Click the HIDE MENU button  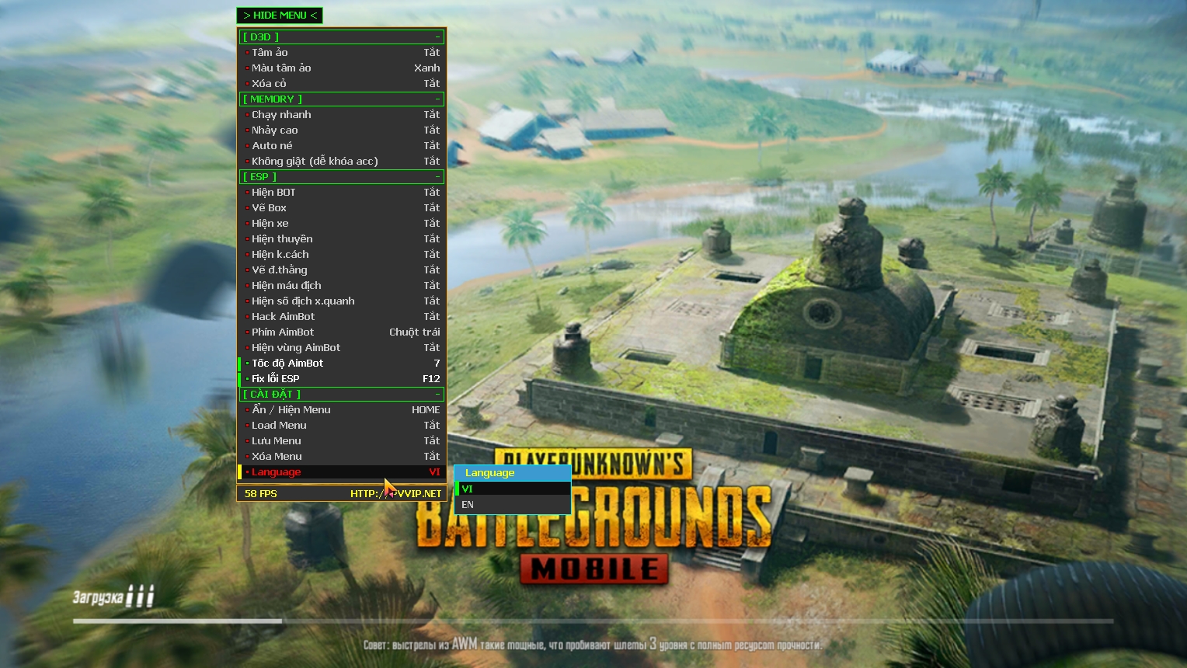pos(280,16)
